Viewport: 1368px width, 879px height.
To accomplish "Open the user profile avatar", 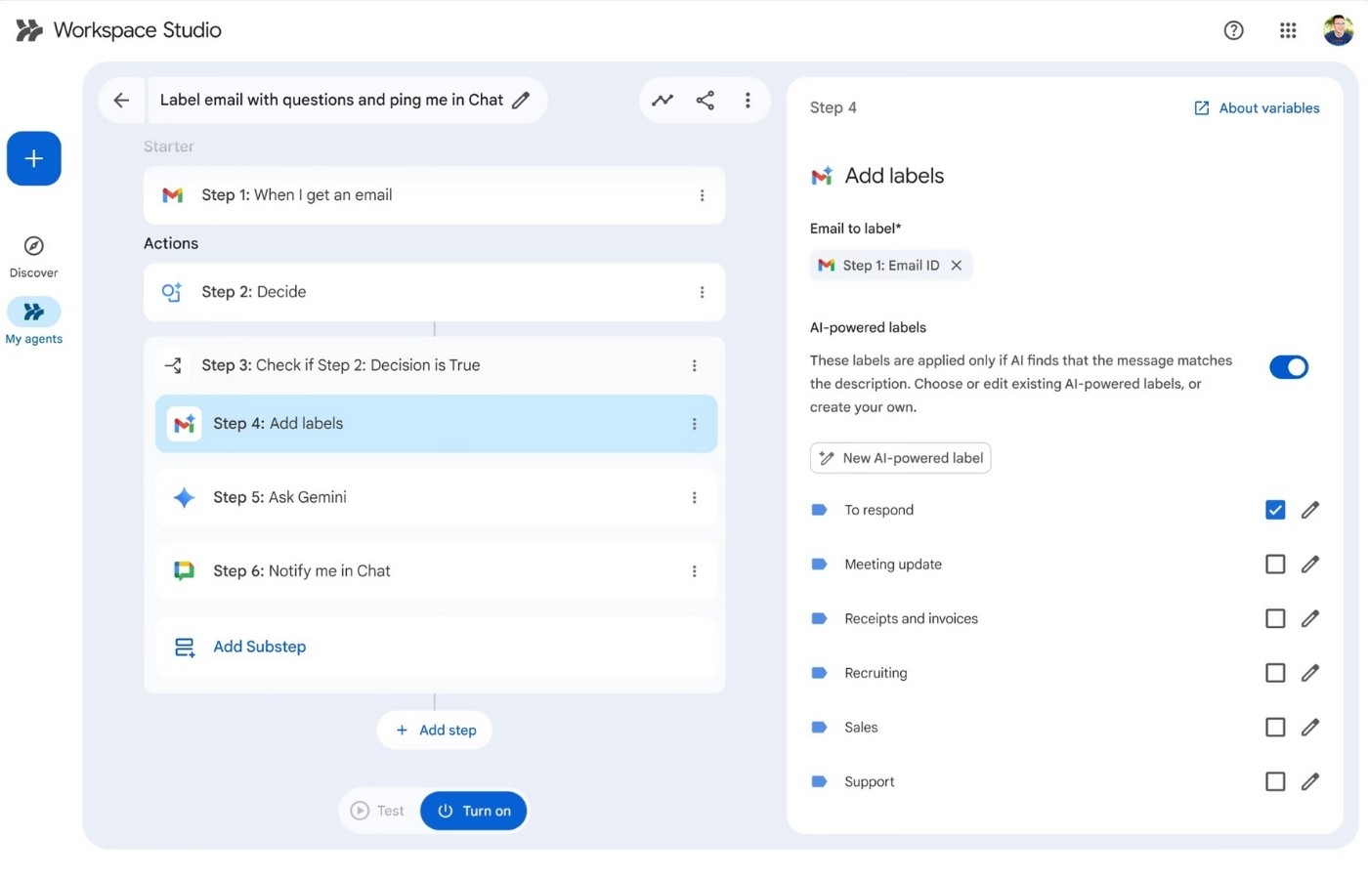I will 1338,30.
